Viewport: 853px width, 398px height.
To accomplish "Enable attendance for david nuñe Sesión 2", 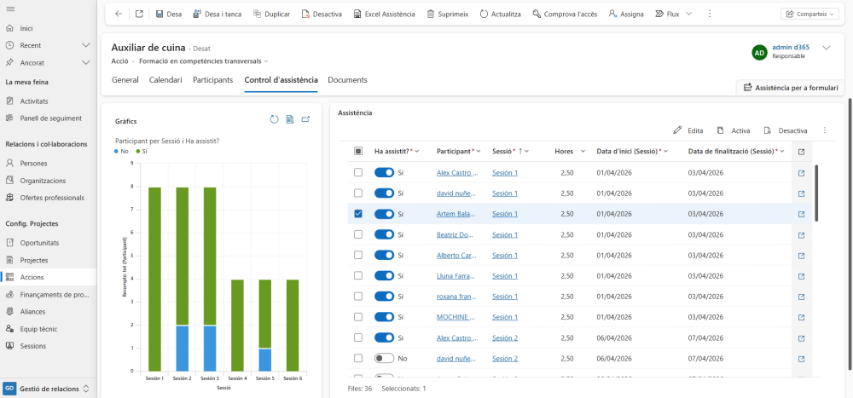I will [384, 359].
